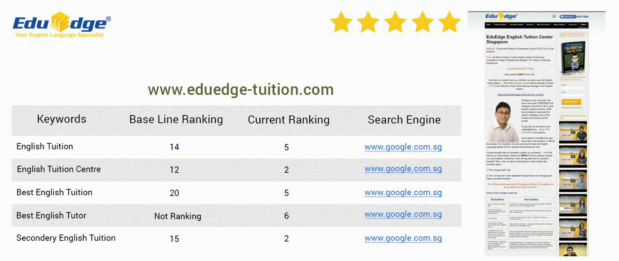Image resolution: width=619 pixels, height=261 pixels.
Task: Select the middle yellow rating star
Action: pos(395,22)
